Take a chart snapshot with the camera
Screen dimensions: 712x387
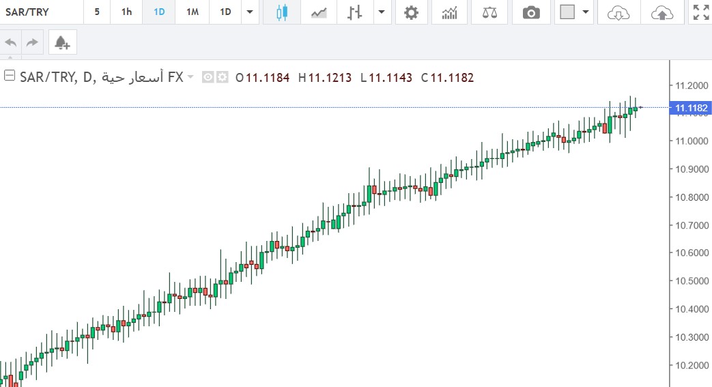click(x=530, y=12)
